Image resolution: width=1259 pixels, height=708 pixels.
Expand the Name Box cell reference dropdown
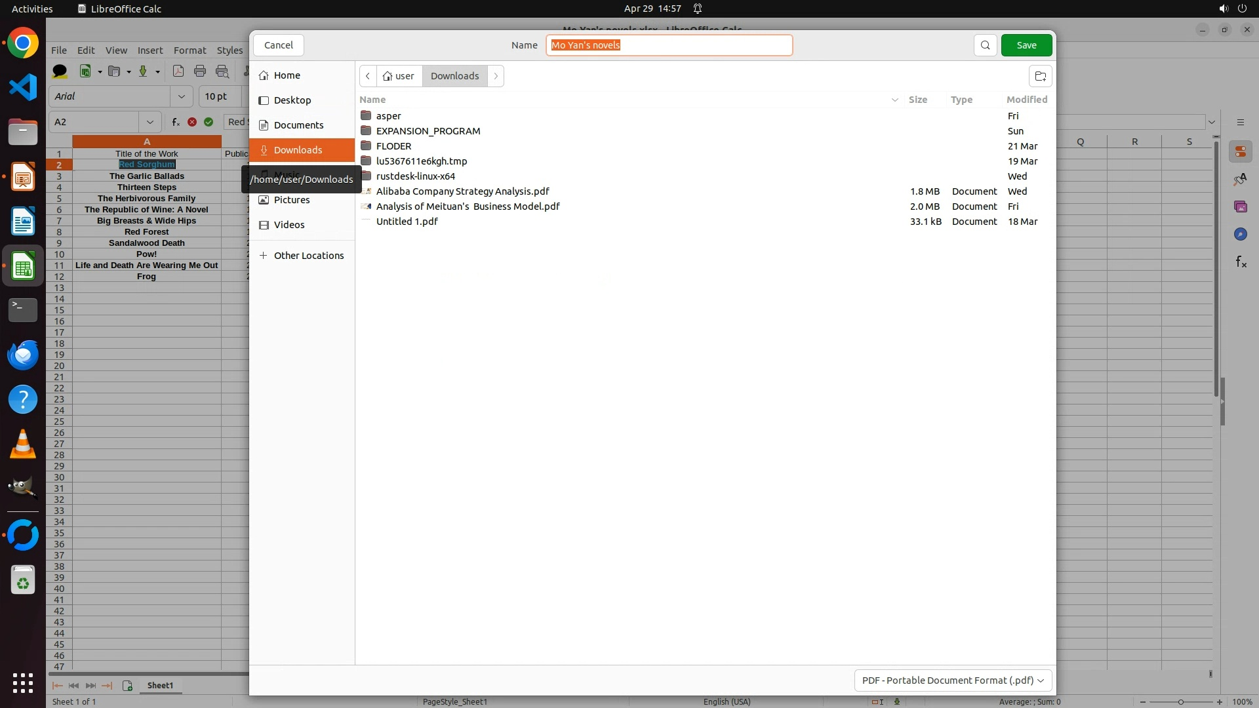point(150,122)
